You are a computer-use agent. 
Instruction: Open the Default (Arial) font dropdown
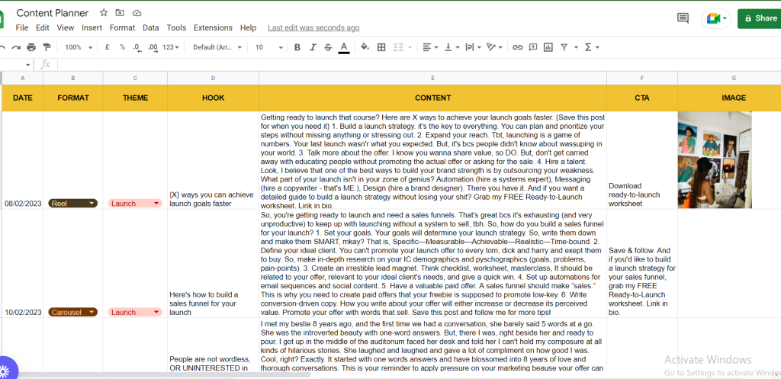click(x=217, y=47)
